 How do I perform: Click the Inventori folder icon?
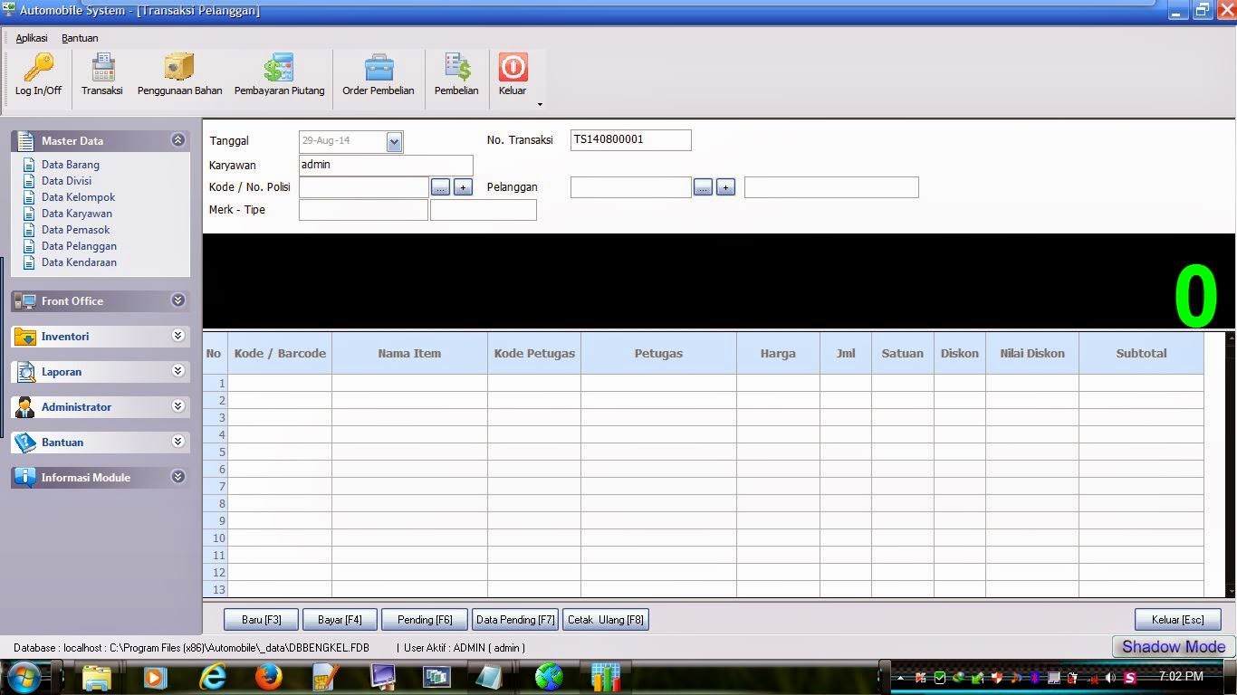pyautogui.click(x=24, y=337)
